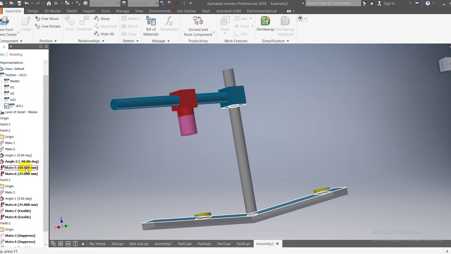Open the Environments ribbon tab
This screenshot has width=451, height=254.
pos(160,11)
